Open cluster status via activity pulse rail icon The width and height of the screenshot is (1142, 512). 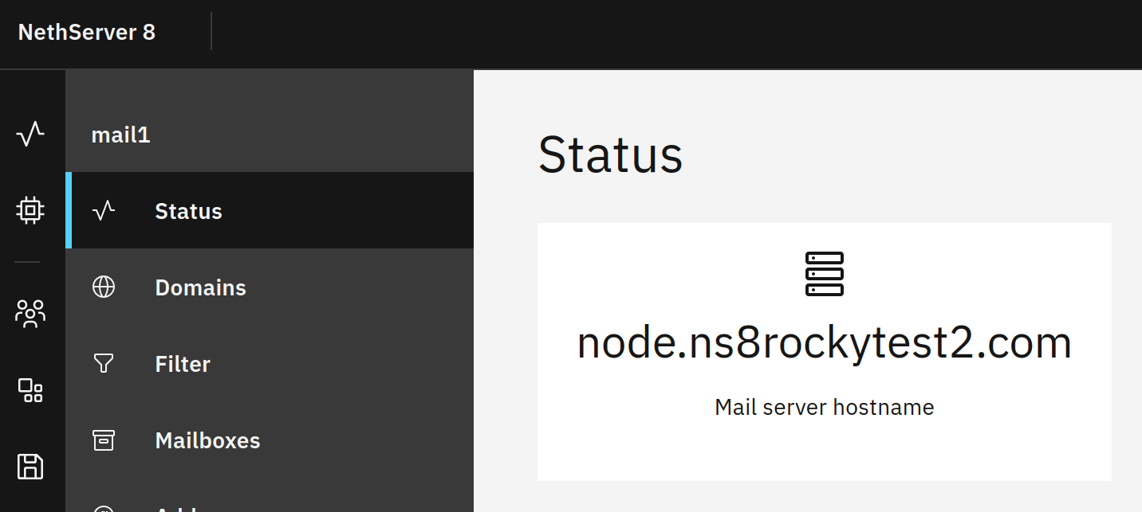[x=30, y=134]
